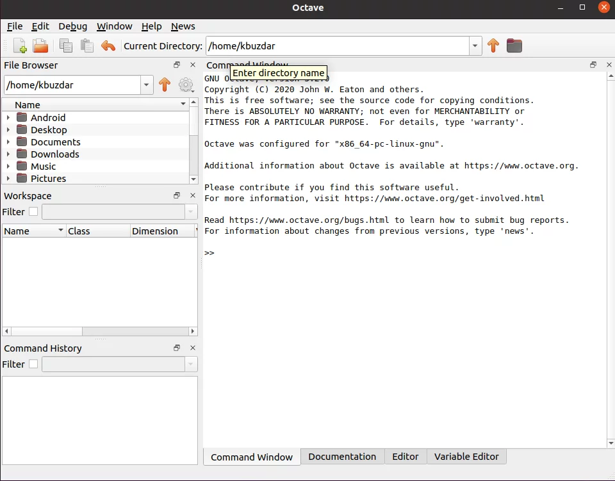Open the Edit menu
Image resolution: width=615 pixels, height=481 pixels.
coord(40,26)
